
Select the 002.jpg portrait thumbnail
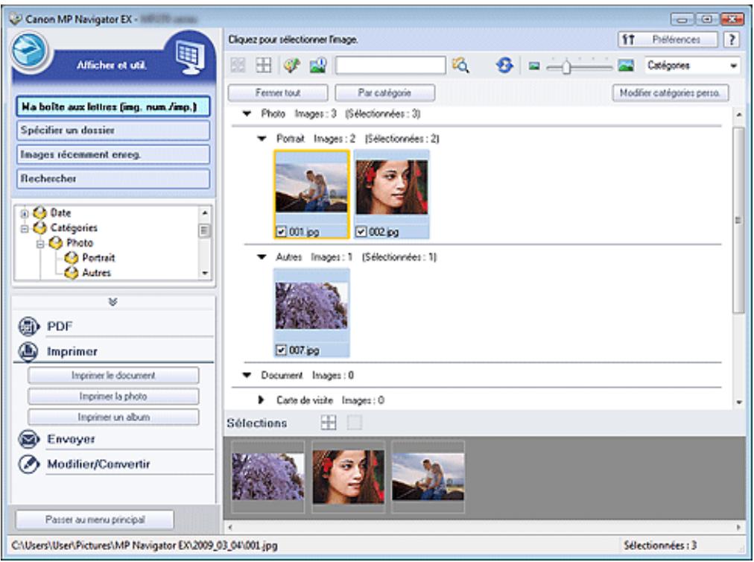click(x=391, y=187)
